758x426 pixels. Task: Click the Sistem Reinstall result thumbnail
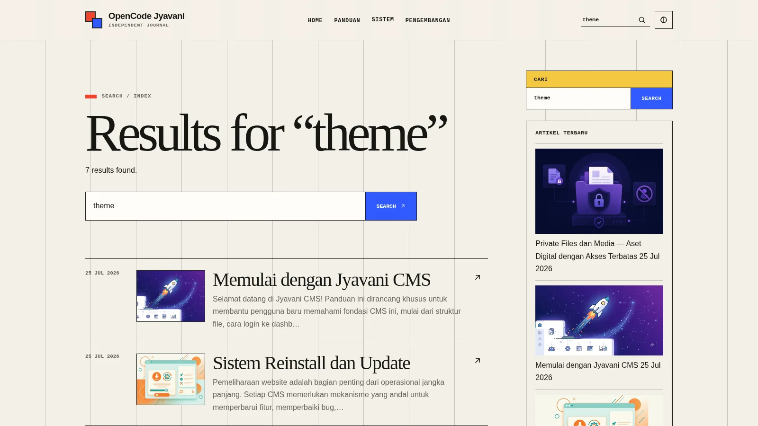coord(171,379)
